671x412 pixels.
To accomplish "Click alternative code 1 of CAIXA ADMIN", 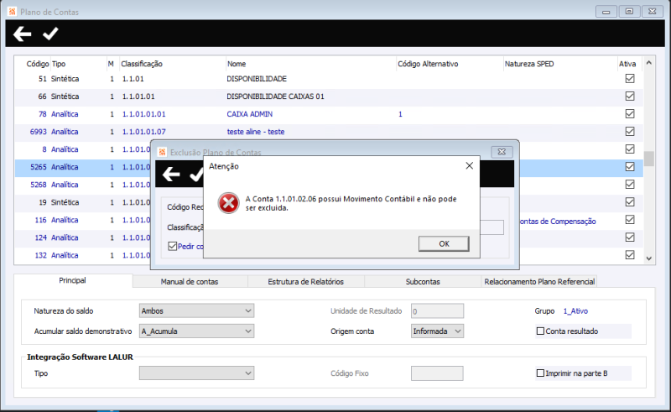I will (x=400, y=114).
